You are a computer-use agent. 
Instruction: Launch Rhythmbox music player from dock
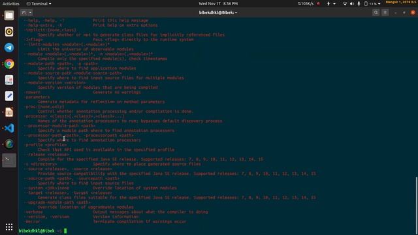[9, 32]
